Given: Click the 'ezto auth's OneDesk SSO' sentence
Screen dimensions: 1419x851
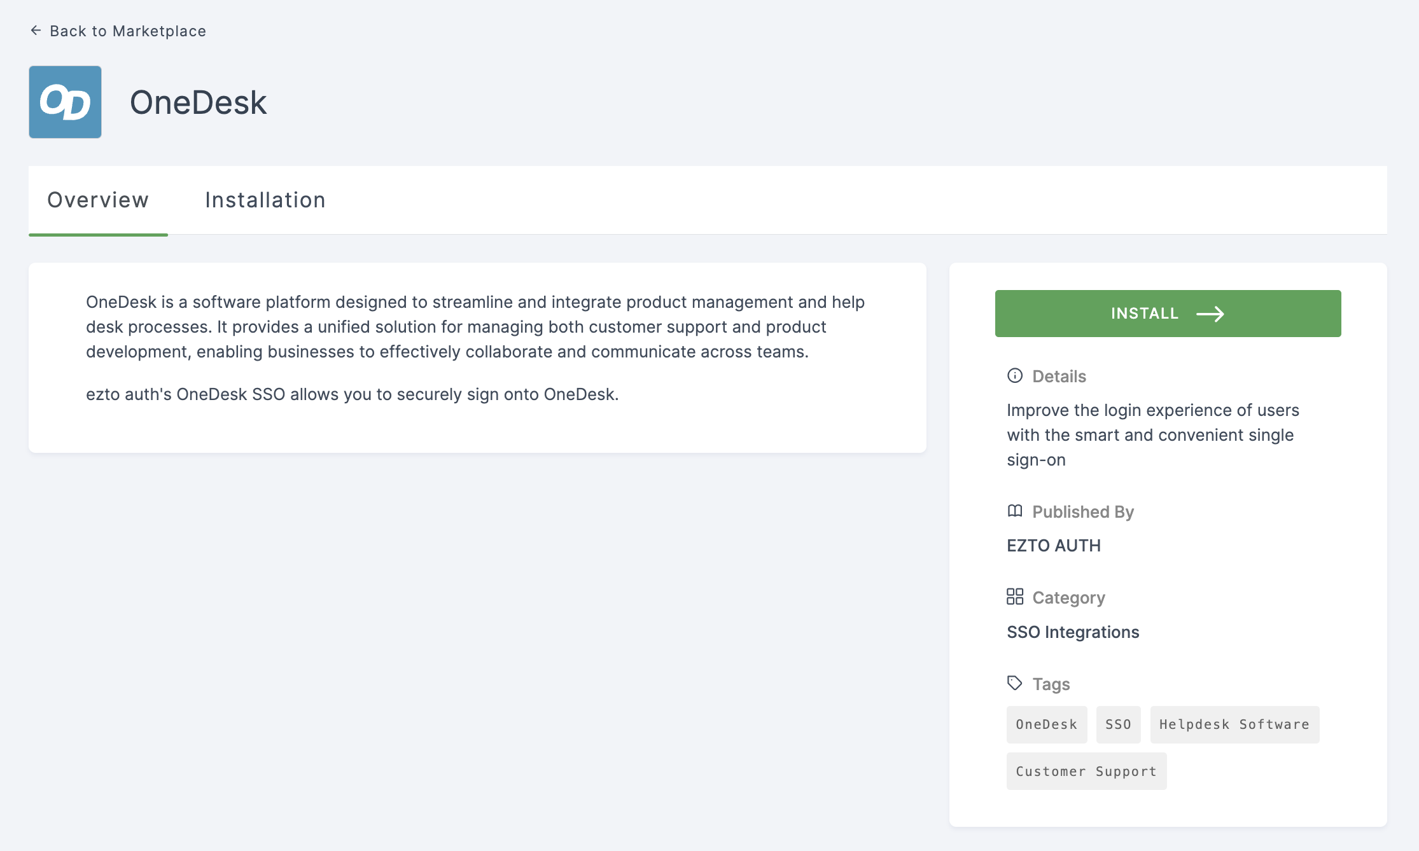Looking at the screenshot, I should (353, 394).
